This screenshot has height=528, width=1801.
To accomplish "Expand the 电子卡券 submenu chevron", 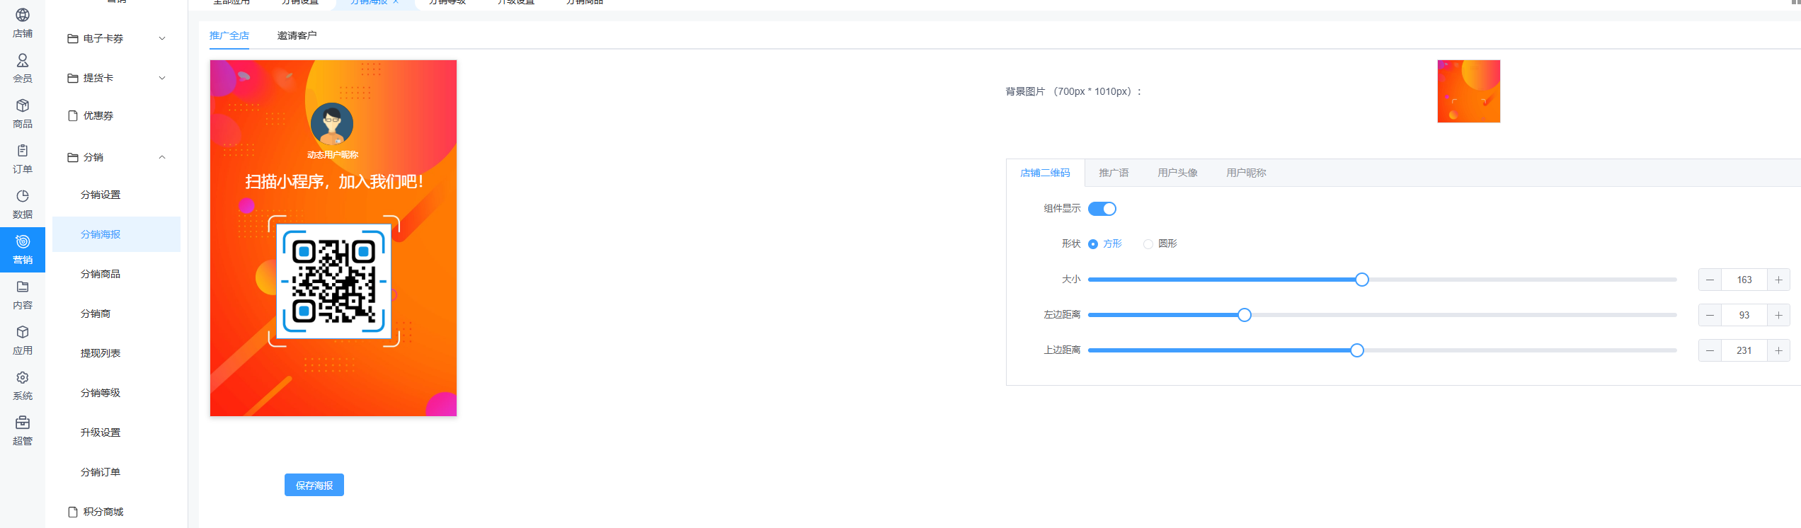I will tap(162, 38).
